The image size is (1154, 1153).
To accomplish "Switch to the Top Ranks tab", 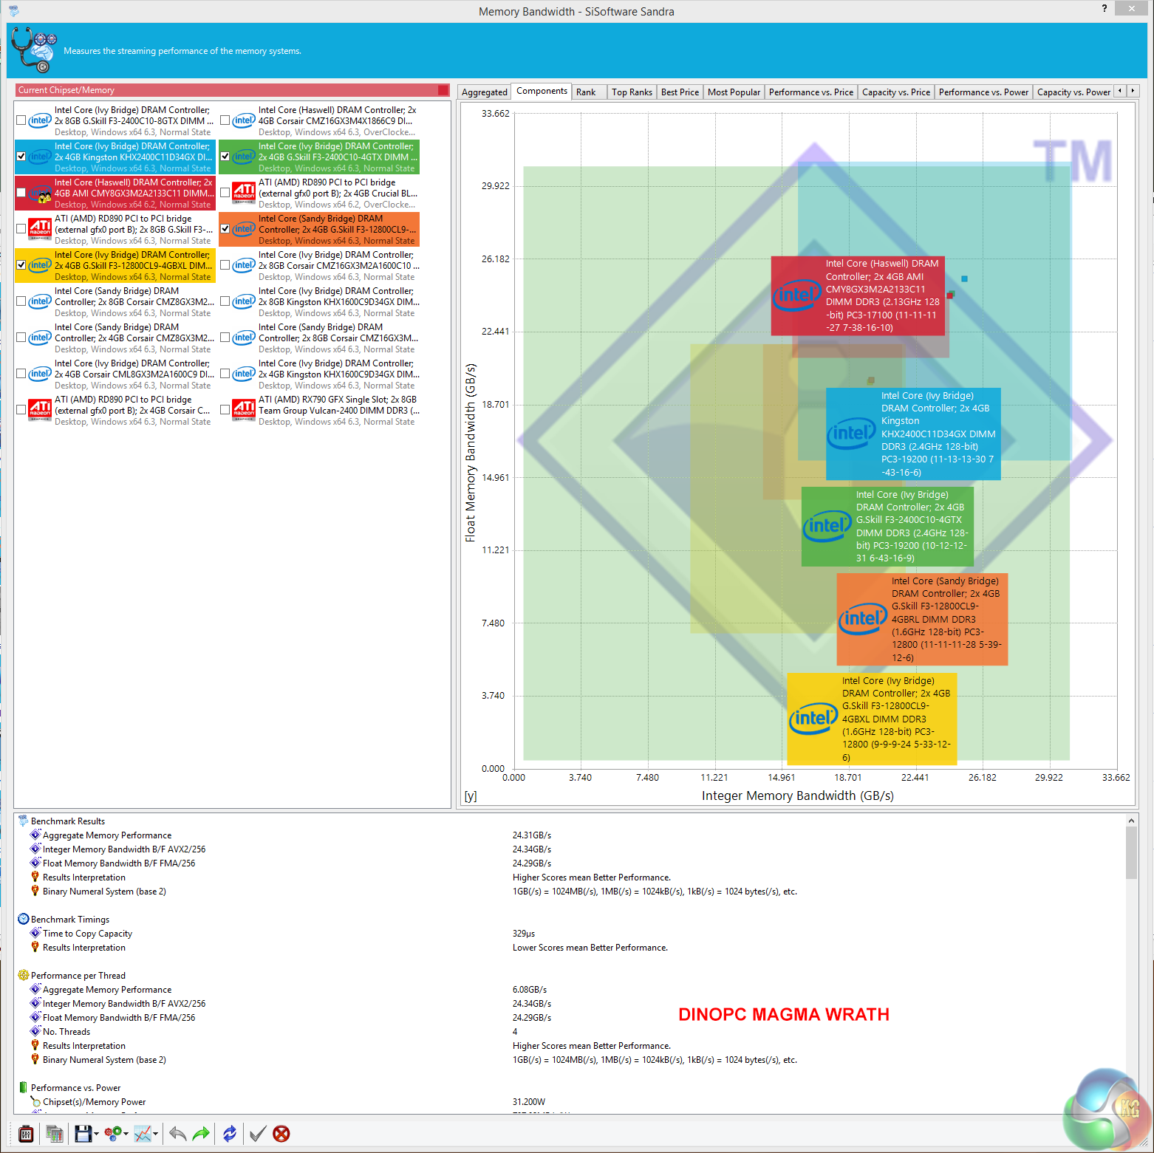I will [x=632, y=92].
